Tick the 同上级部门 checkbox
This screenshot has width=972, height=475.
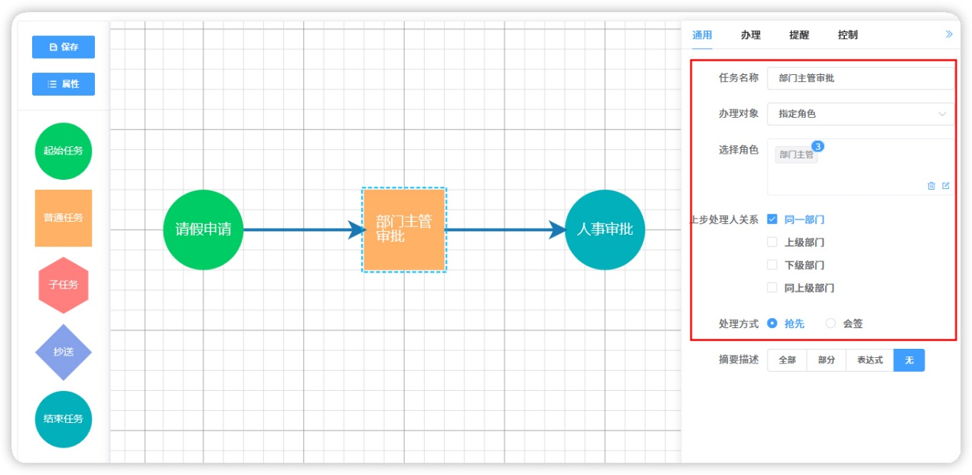772,288
